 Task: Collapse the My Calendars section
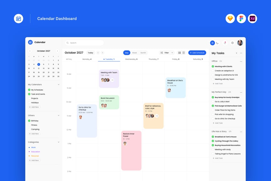[x=59, y=84]
